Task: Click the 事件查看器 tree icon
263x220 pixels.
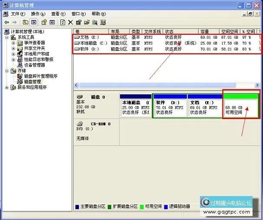Action: point(20,43)
